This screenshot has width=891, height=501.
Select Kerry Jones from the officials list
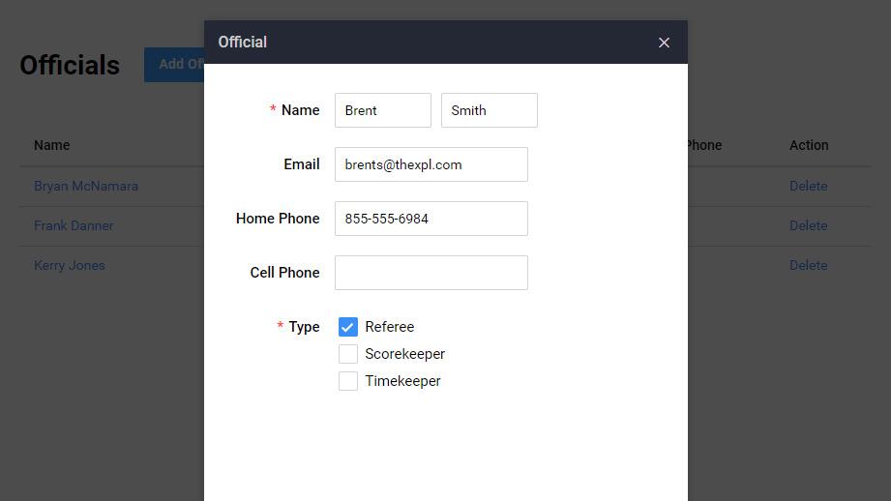(x=70, y=265)
